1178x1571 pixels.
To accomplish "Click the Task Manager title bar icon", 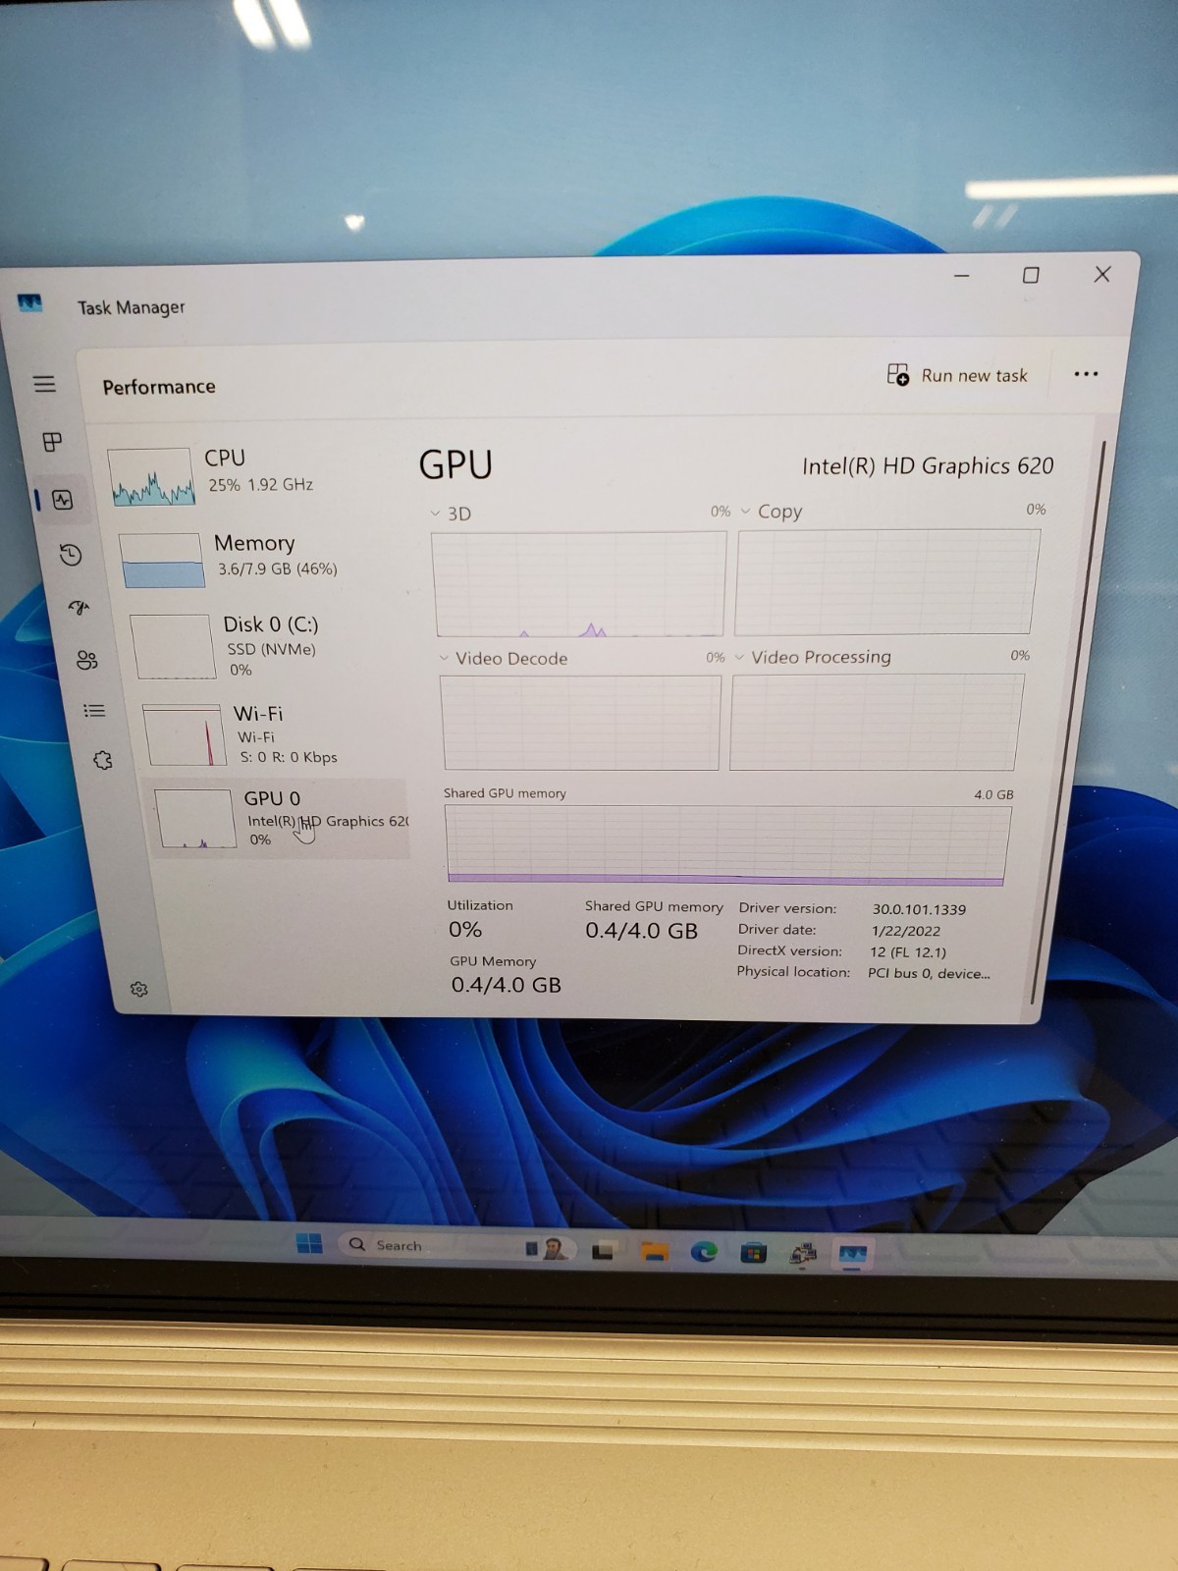I will point(30,303).
